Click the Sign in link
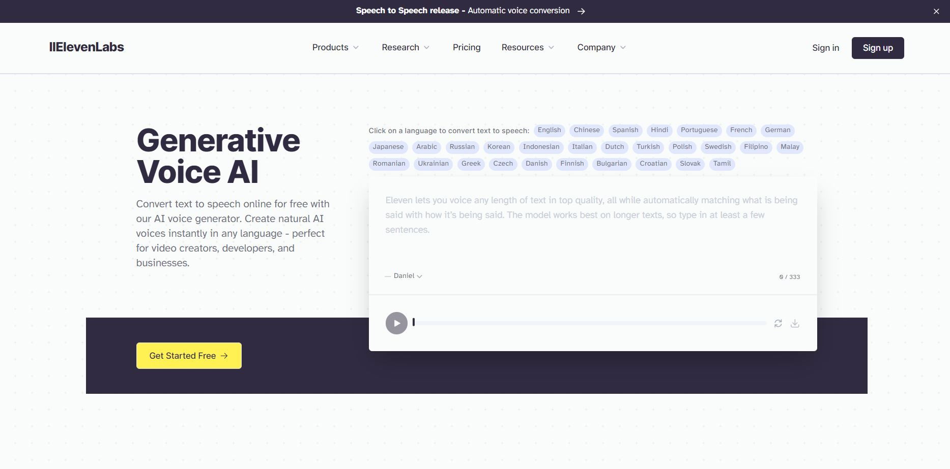 pos(825,48)
